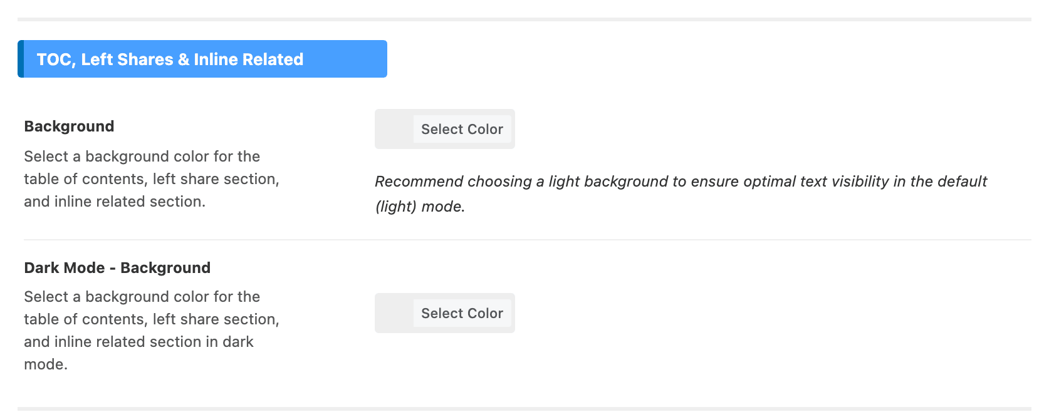Click the word 'Recommend' in the italic note
This screenshot has width=1049, height=412.
(x=419, y=182)
